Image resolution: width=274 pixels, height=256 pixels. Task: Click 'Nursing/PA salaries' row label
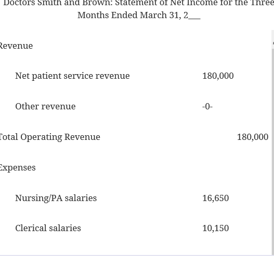(56, 198)
